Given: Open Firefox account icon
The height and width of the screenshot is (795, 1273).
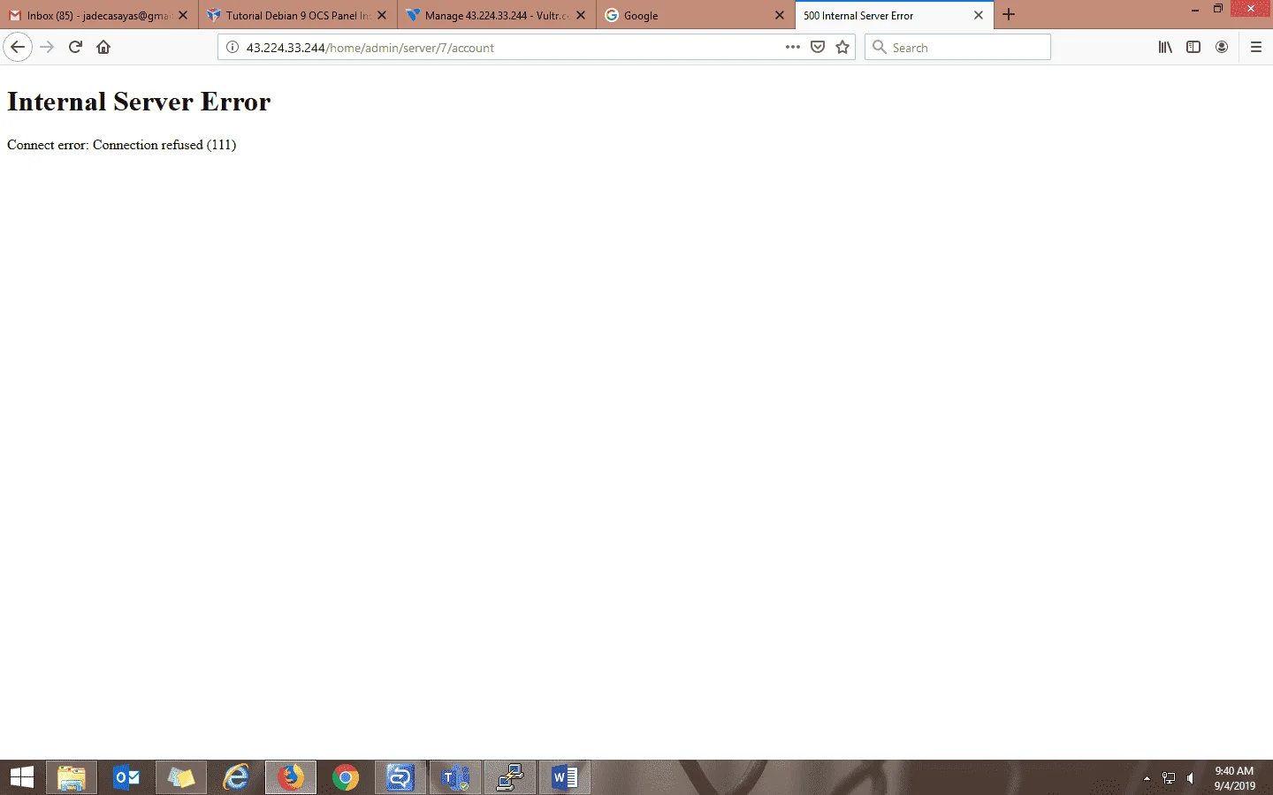Looking at the screenshot, I should pos(1222,47).
